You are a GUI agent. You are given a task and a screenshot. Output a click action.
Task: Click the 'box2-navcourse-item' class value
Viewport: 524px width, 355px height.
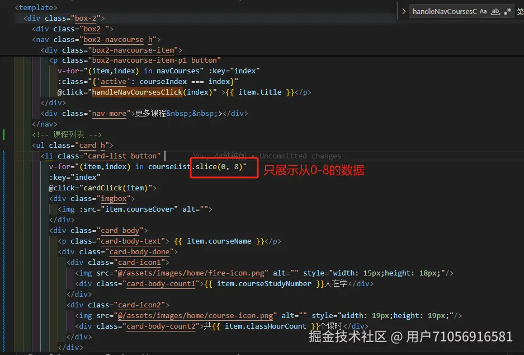tap(133, 50)
